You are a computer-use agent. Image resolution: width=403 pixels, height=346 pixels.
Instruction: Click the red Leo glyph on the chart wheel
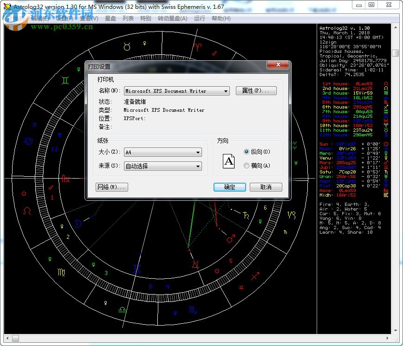28,211
